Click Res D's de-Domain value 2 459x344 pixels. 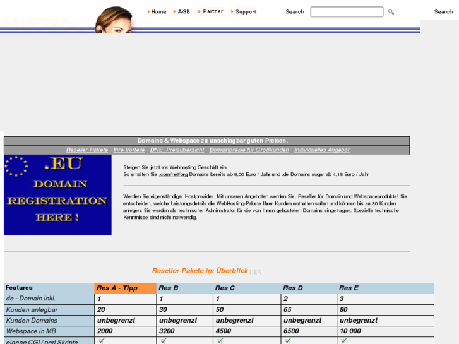click(286, 299)
